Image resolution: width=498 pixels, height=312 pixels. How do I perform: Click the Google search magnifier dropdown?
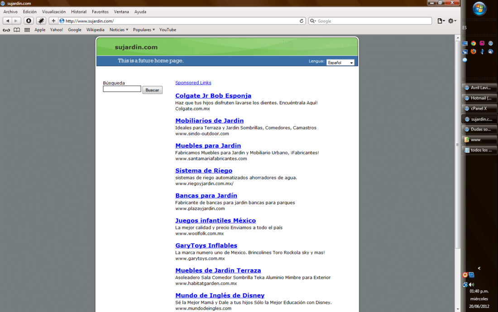313,21
